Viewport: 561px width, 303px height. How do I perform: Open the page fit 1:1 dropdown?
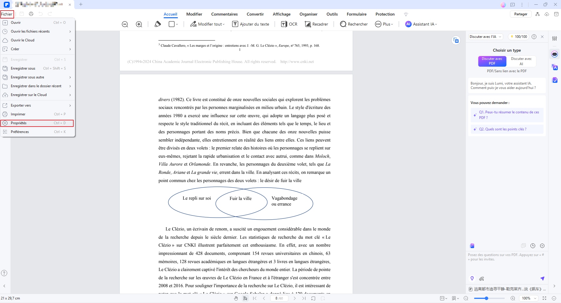444,298
